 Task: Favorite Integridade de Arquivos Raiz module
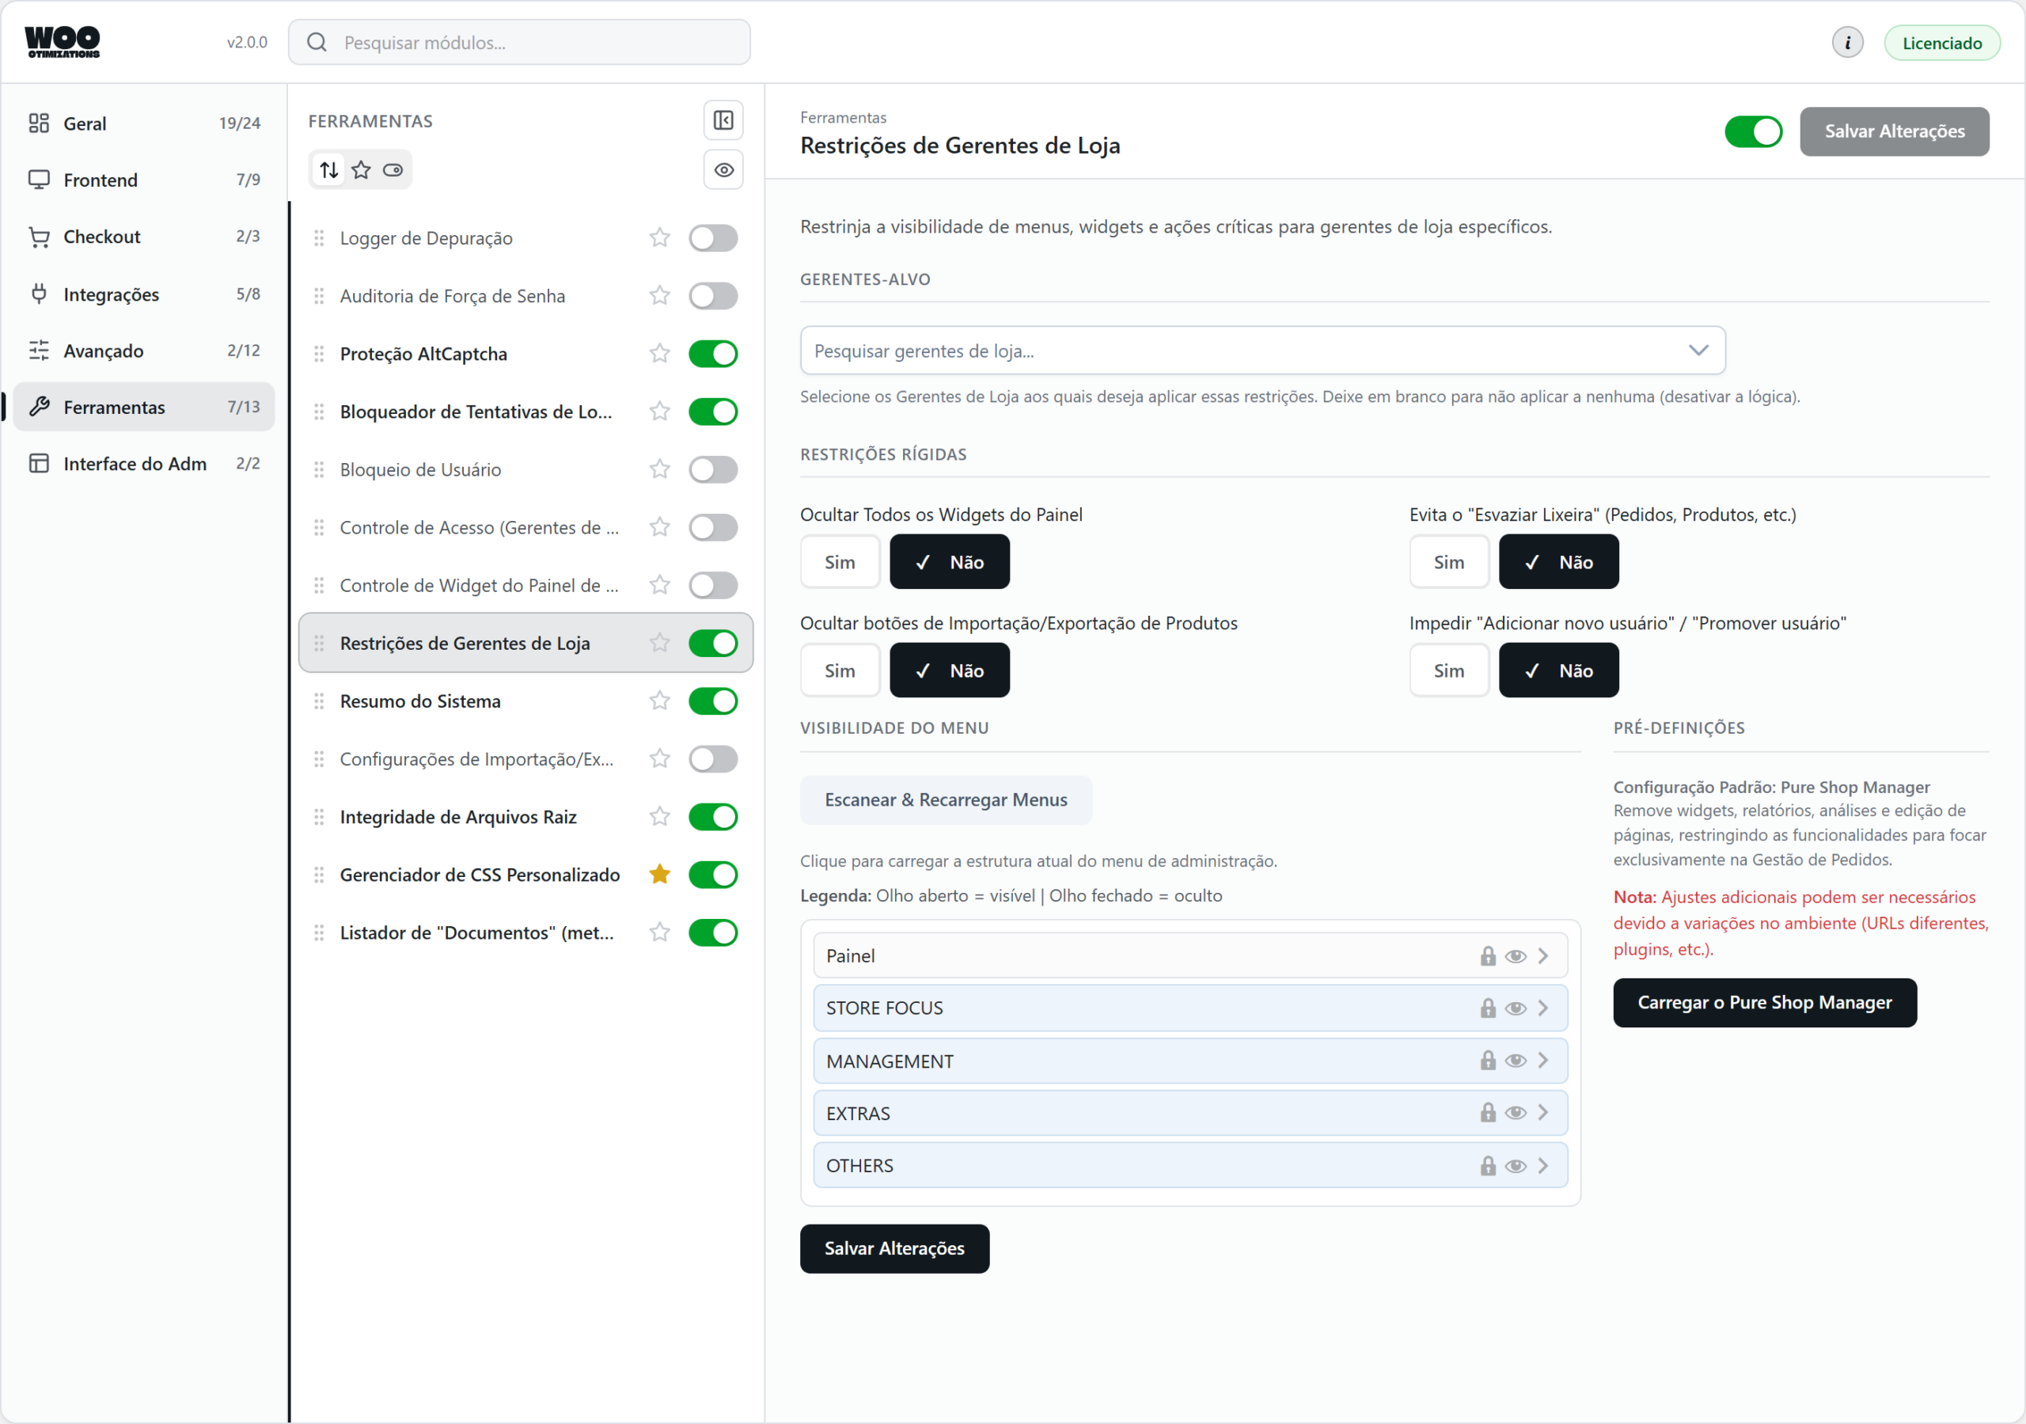click(x=659, y=816)
